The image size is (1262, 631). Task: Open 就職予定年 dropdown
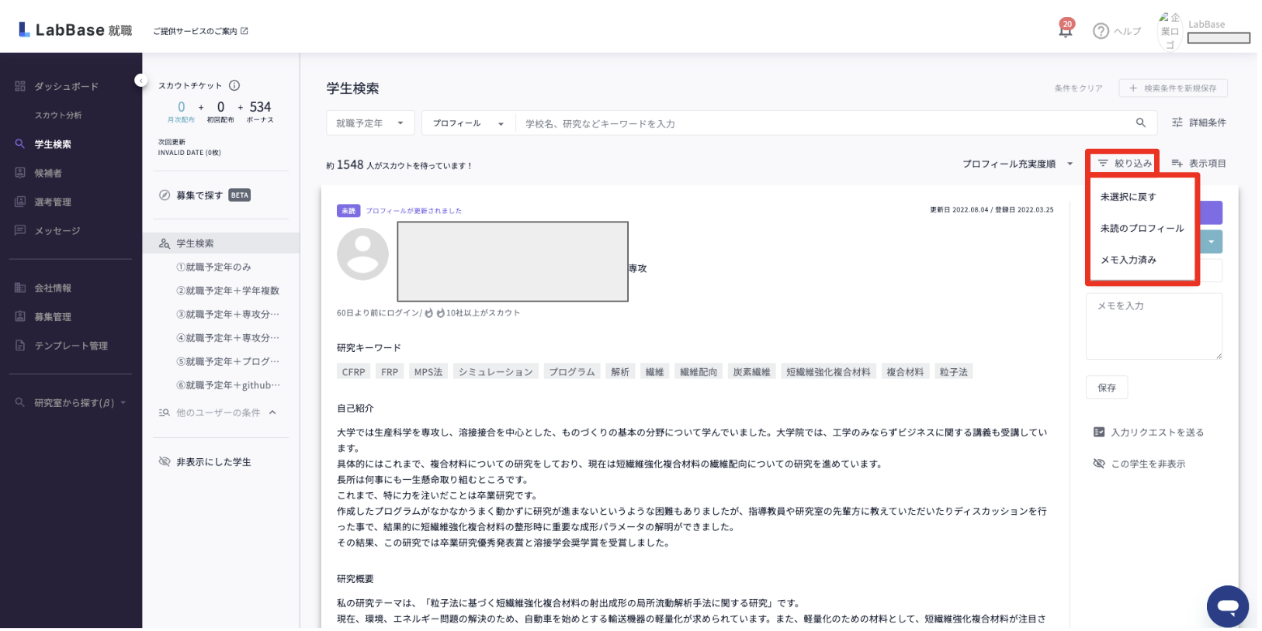click(370, 123)
